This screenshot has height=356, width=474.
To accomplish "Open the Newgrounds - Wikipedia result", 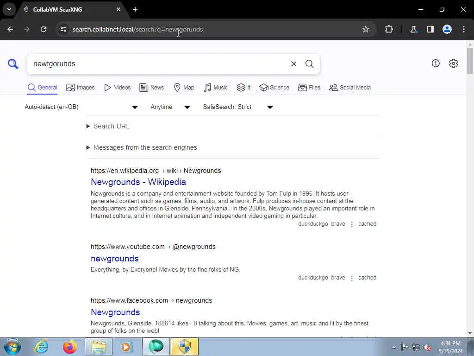I will point(138,182).
